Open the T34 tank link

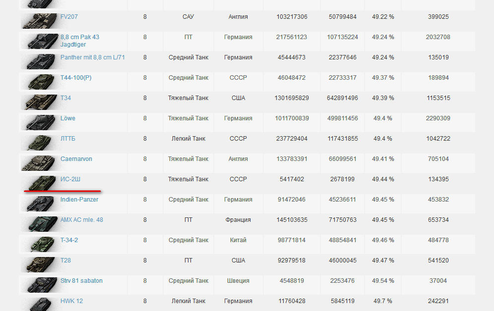(x=65, y=98)
